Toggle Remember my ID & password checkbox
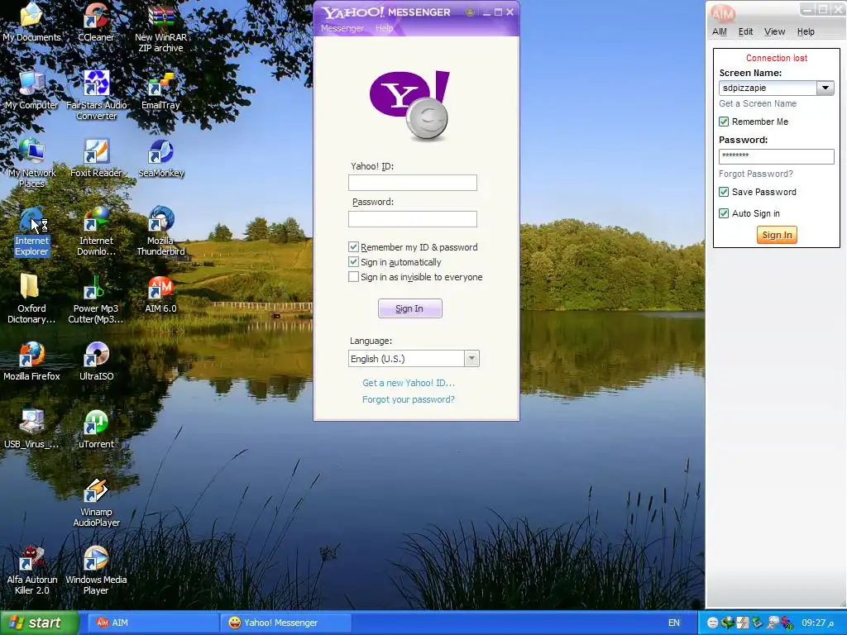 [x=353, y=246]
